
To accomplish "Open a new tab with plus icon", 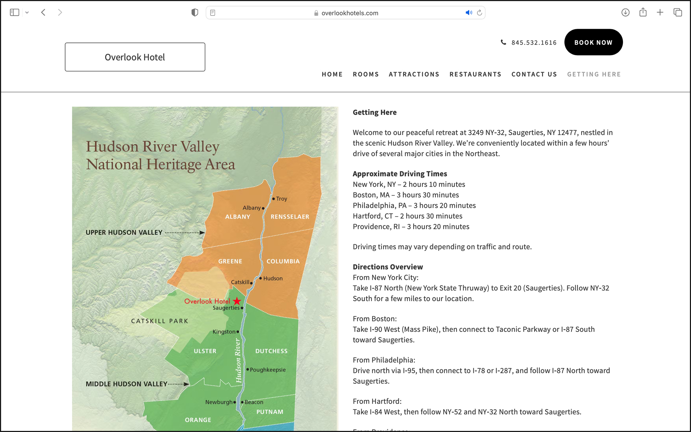I will [660, 13].
